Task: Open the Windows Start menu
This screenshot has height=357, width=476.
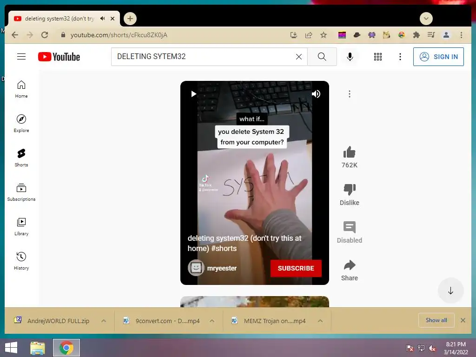Action: pyautogui.click(x=11, y=348)
